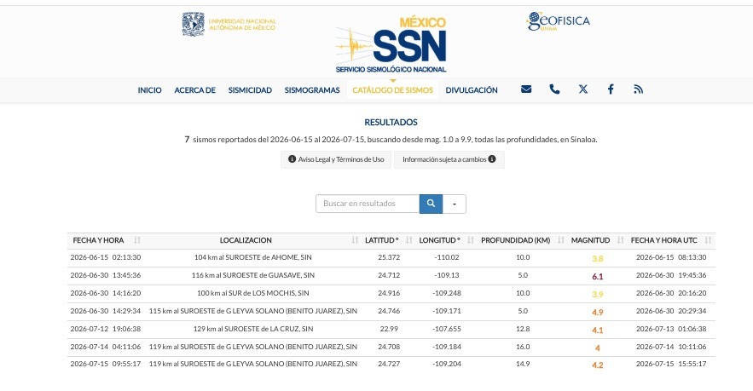The width and height of the screenshot is (753, 391).
Task: Focus the Buscar en resultados field
Action: tap(368, 204)
